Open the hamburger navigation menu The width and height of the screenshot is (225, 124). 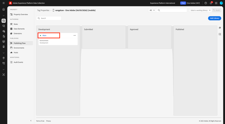pyautogui.click(x=4, y=3)
